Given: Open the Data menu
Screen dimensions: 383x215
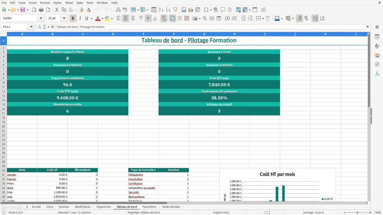Looking at the screenshot, I should click(x=79, y=3).
